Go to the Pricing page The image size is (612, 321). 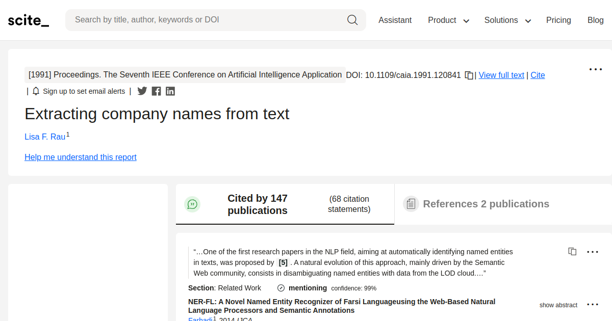558,20
